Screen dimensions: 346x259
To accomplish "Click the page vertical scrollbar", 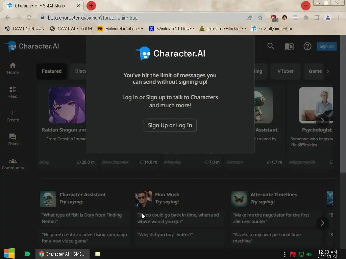I will pyautogui.click(x=343, y=104).
